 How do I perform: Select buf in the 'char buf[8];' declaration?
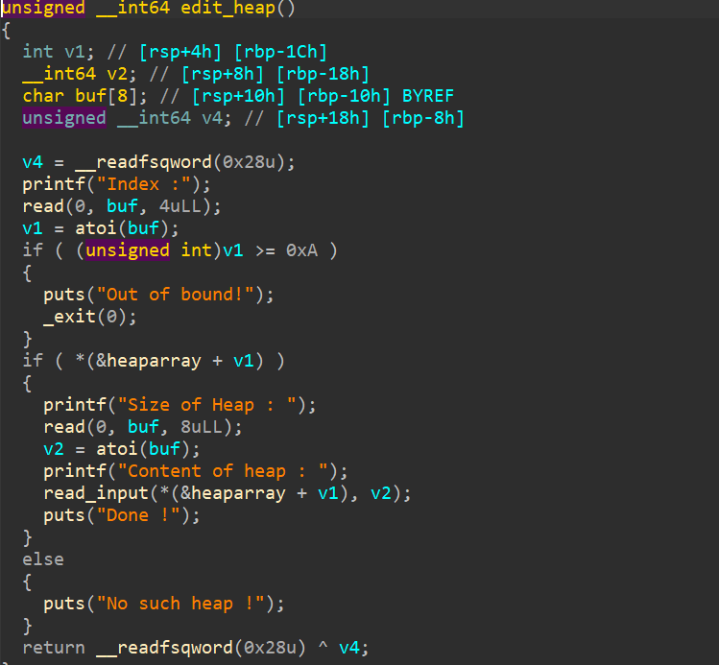[x=91, y=96]
